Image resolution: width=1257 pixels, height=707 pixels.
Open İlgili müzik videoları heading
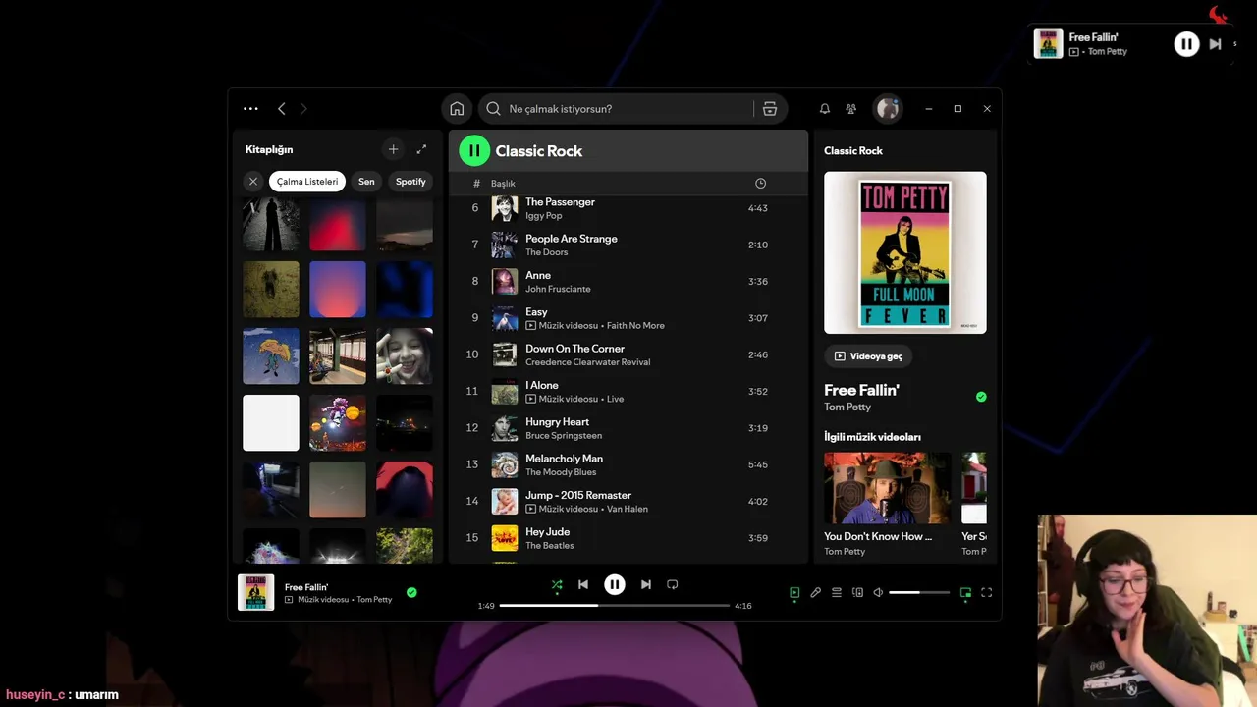(872, 437)
